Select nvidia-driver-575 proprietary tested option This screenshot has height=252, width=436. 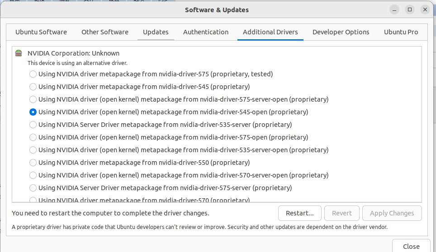tap(33, 74)
